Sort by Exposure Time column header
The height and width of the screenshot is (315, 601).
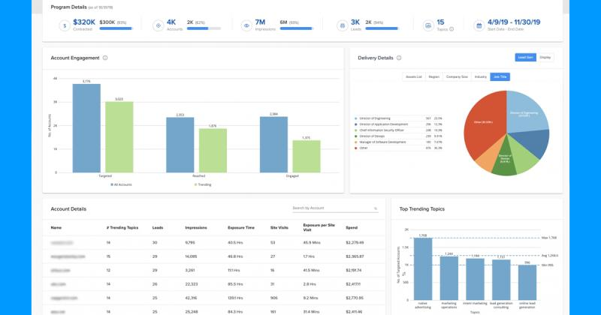tap(241, 228)
